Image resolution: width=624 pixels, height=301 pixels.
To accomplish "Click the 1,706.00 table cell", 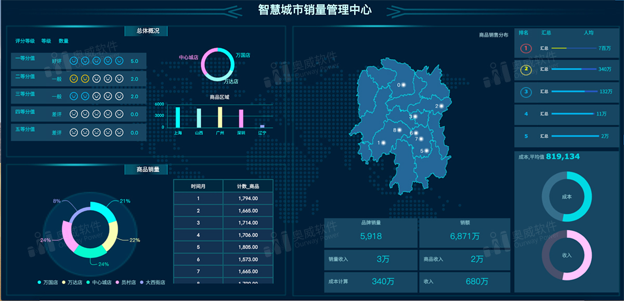I will click(x=248, y=235).
